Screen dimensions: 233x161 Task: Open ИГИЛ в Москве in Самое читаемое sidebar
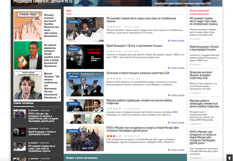43,119
